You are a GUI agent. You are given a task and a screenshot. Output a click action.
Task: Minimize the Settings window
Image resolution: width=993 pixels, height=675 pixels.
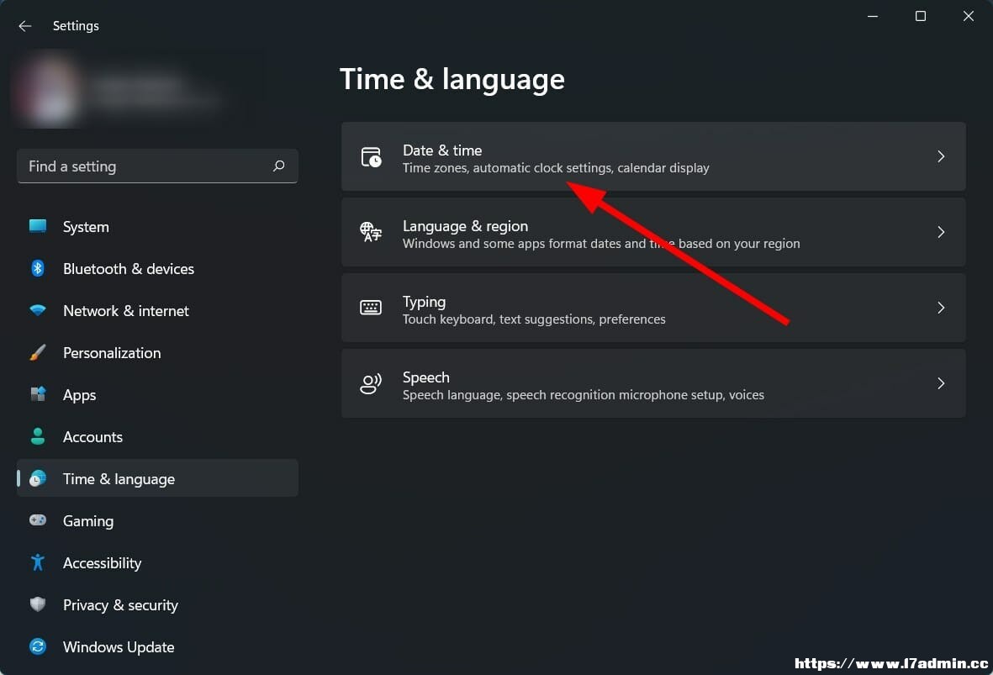[x=873, y=17]
